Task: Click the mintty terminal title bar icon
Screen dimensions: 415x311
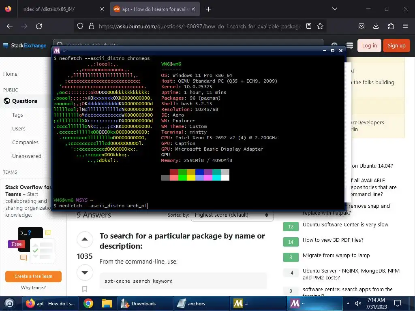Action: click(57, 51)
